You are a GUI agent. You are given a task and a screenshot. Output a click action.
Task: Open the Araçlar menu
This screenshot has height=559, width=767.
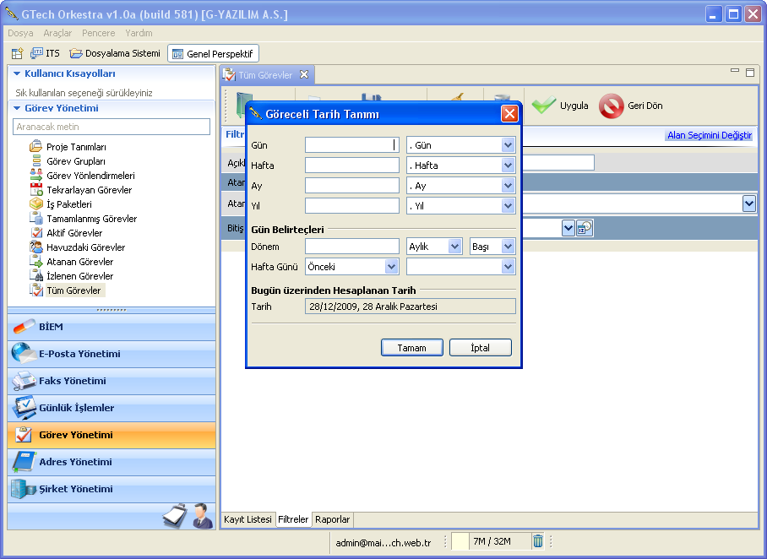[57, 33]
